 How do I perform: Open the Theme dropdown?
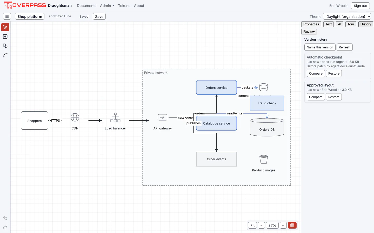pyautogui.click(x=347, y=16)
